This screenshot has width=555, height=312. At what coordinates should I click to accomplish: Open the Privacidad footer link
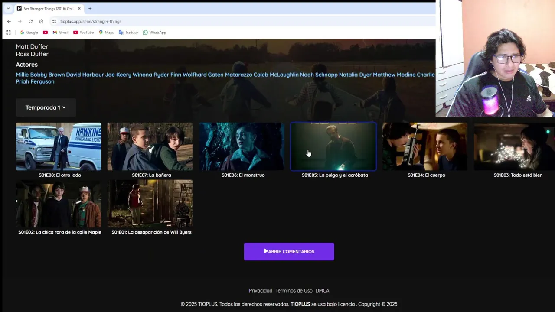[x=261, y=291]
